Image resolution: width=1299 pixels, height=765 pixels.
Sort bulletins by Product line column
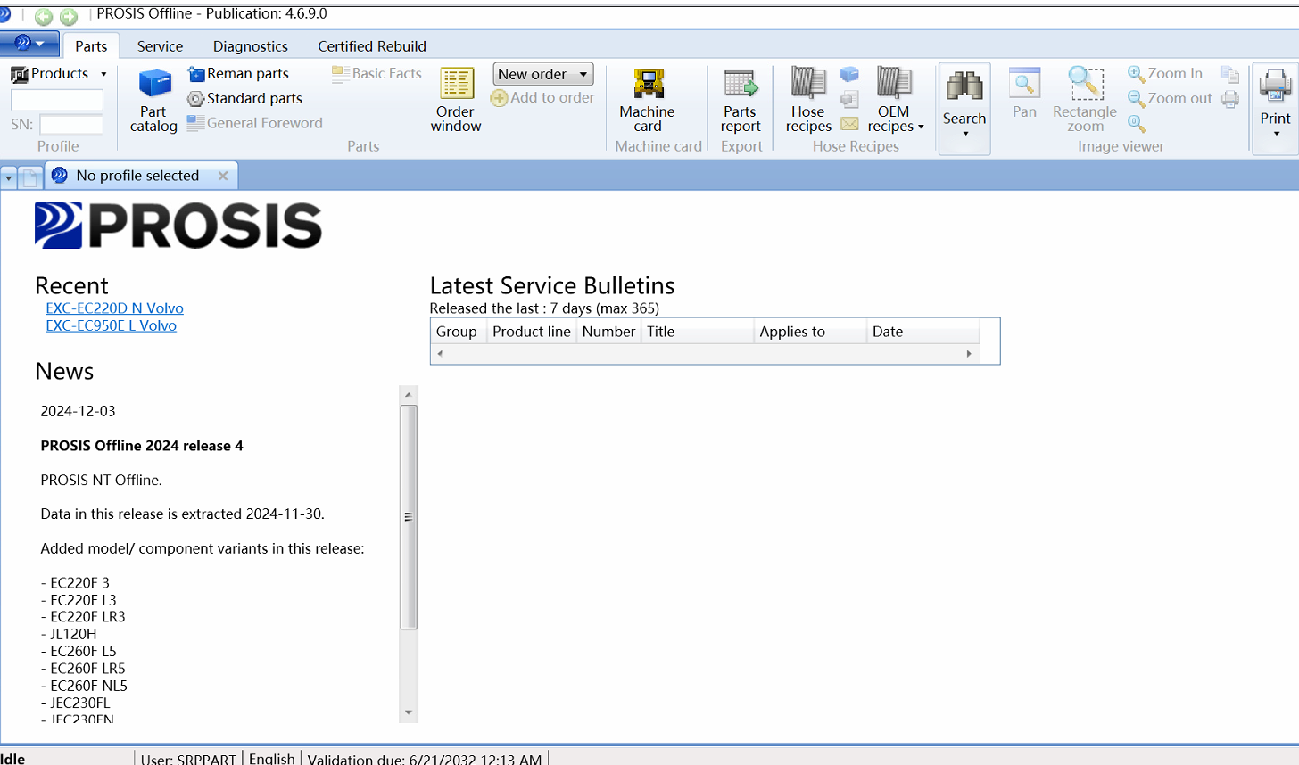532,332
